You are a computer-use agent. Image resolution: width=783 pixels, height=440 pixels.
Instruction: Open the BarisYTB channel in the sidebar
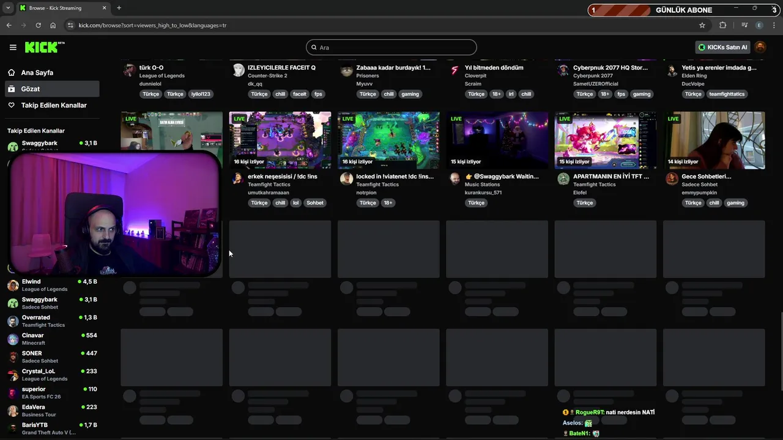[x=52, y=428]
